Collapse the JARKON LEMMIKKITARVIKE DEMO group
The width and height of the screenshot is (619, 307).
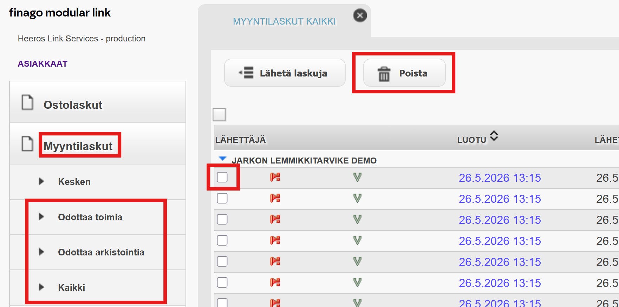(x=222, y=159)
